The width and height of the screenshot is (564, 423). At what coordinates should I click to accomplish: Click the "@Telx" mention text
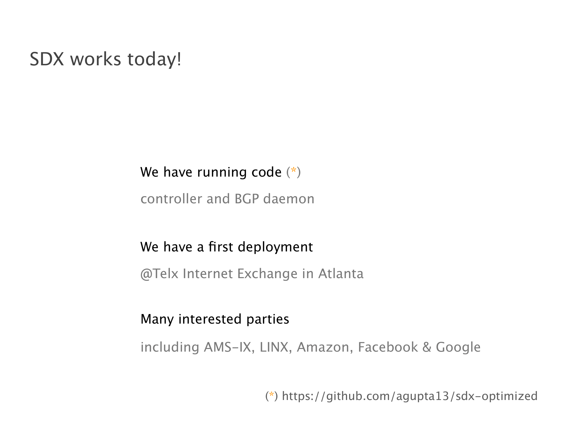(159, 274)
